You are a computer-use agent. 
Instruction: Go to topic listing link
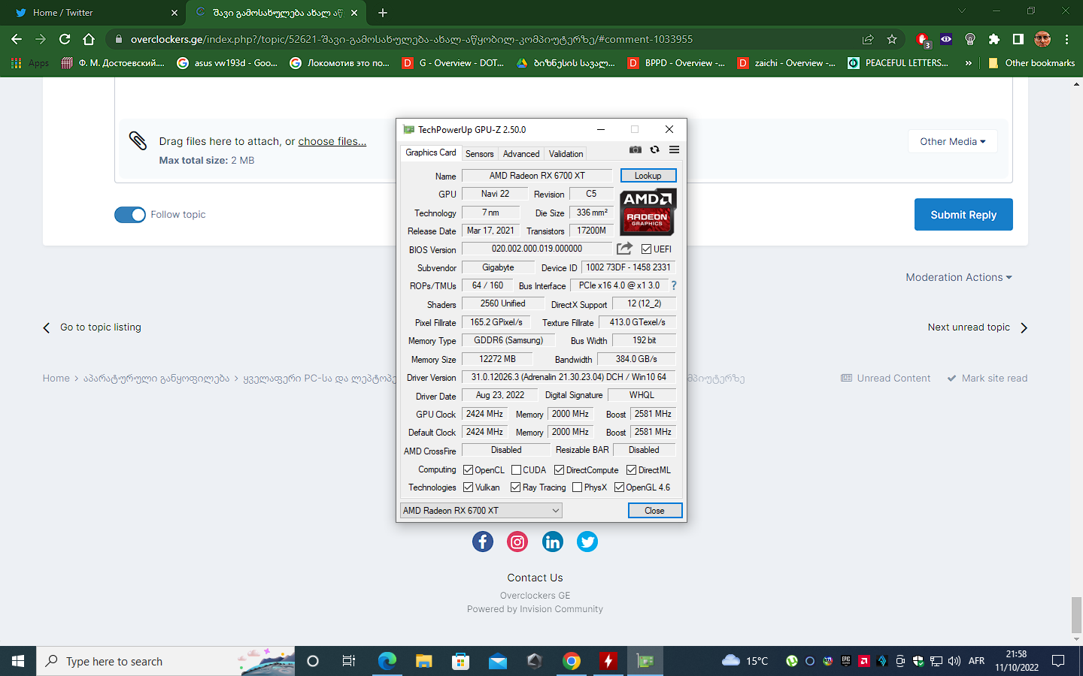pyautogui.click(x=92, y=327)
